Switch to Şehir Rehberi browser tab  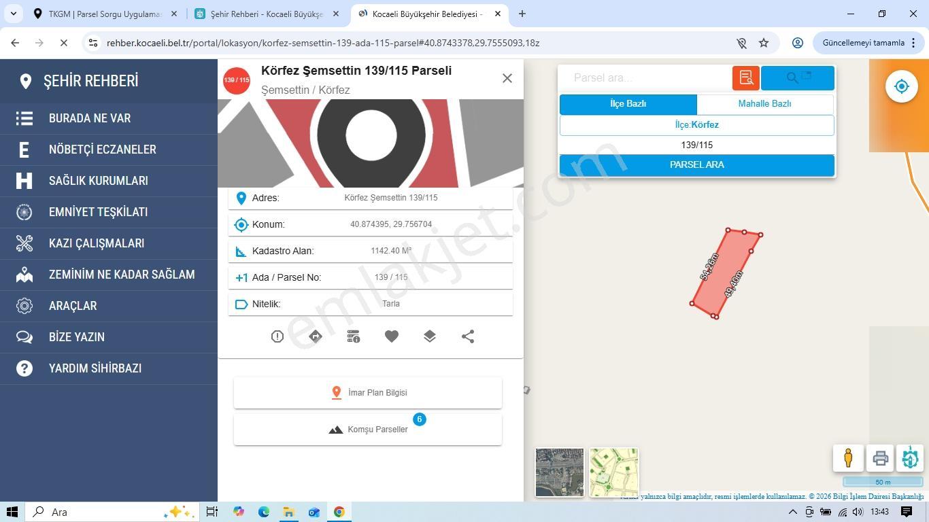coord(267,14)
